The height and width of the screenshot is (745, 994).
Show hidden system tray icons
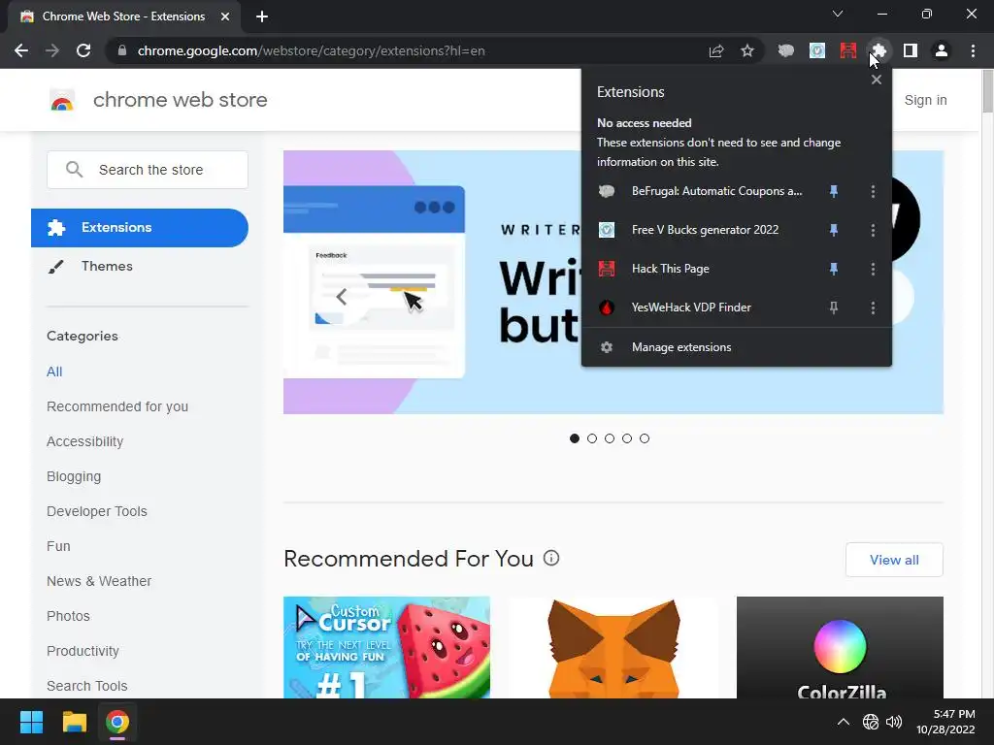844,722
